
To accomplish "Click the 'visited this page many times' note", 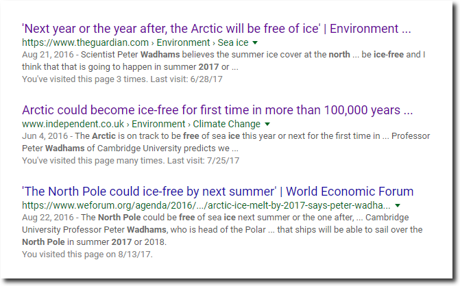I will [130, 160].
